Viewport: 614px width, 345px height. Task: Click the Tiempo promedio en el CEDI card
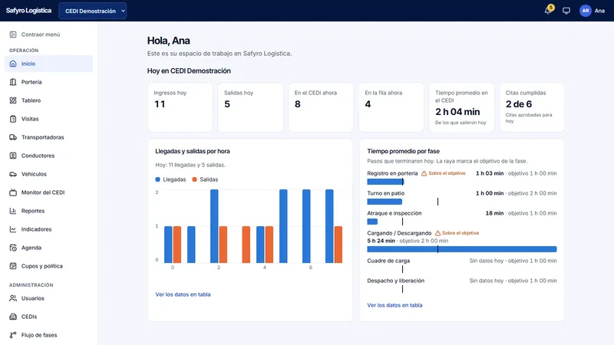click(462, 107)
